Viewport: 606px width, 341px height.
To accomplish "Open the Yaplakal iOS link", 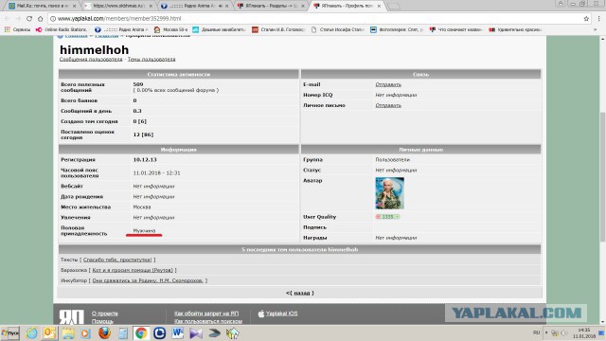I will pos(277,314).
